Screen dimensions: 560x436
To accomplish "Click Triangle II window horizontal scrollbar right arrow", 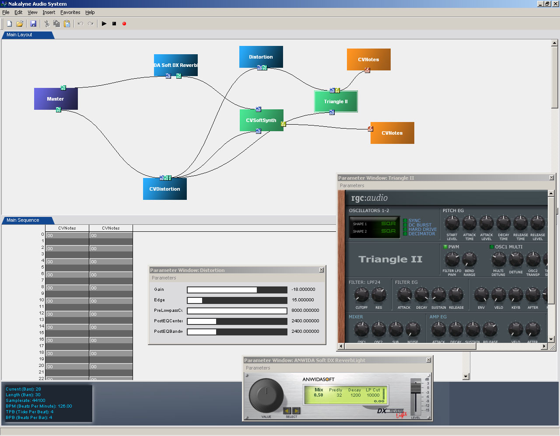I will (x=544, y=346).
